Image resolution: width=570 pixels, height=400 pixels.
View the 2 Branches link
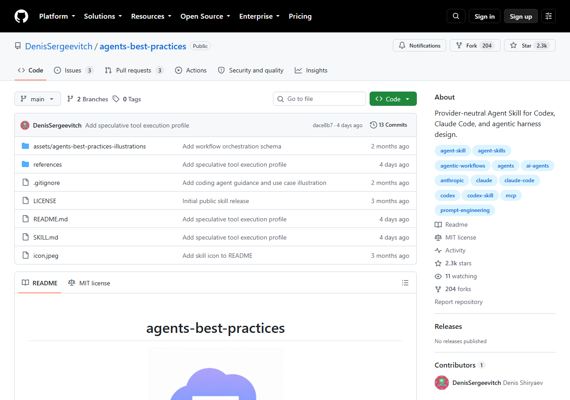(x=88, y=99)
